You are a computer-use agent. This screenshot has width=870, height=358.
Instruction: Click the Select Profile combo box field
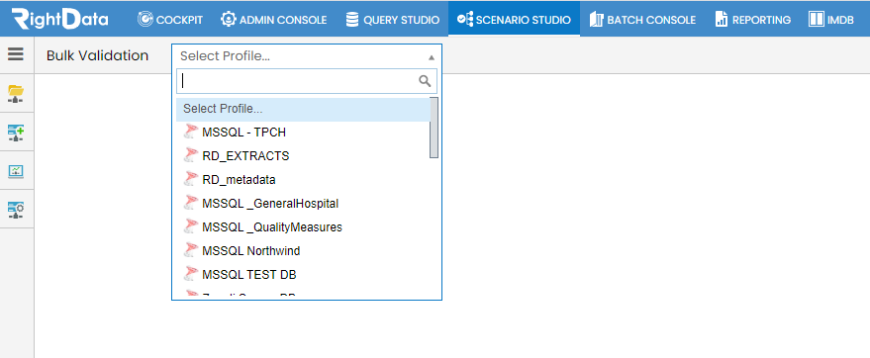pyautogui.click(x=307, y=55)
